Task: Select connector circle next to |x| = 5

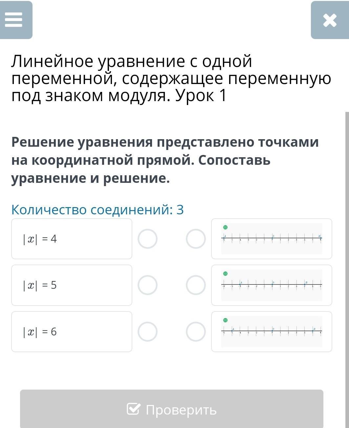Action: (147, 285)
